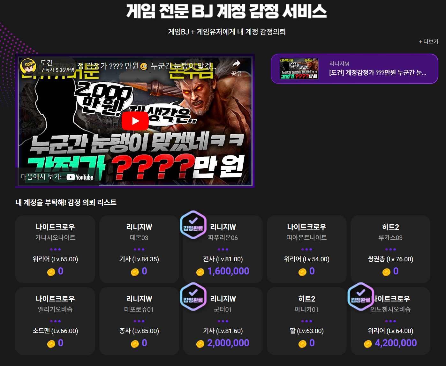
Task: Click 기사 (Lv.84.35) text
Action: pos(139,259)
